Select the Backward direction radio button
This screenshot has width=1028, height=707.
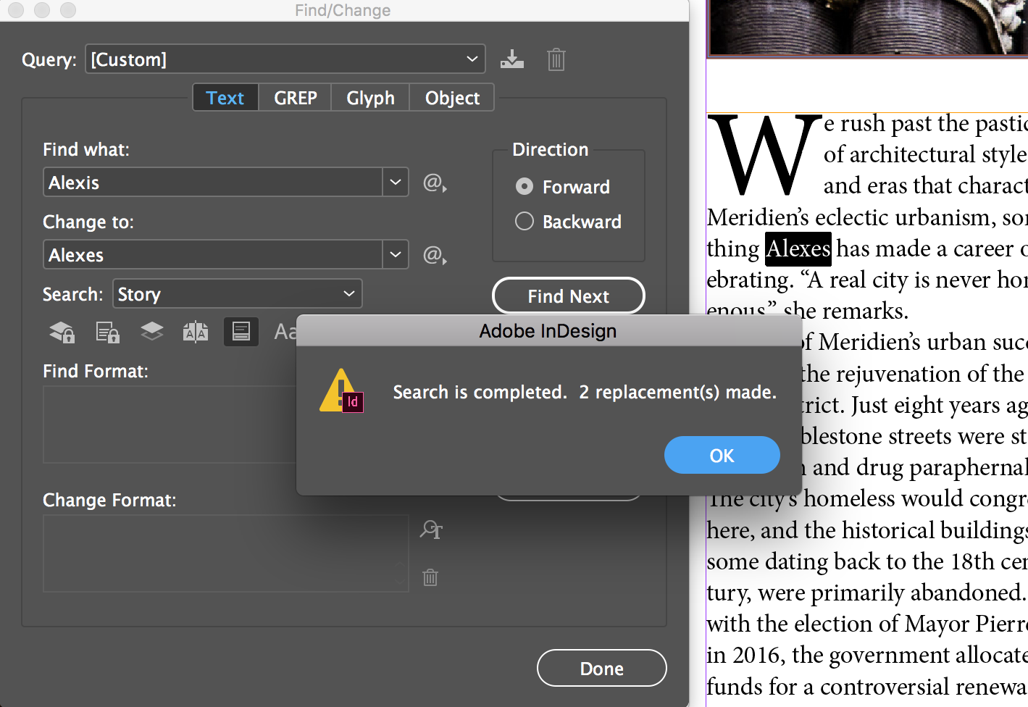point(525,221)
